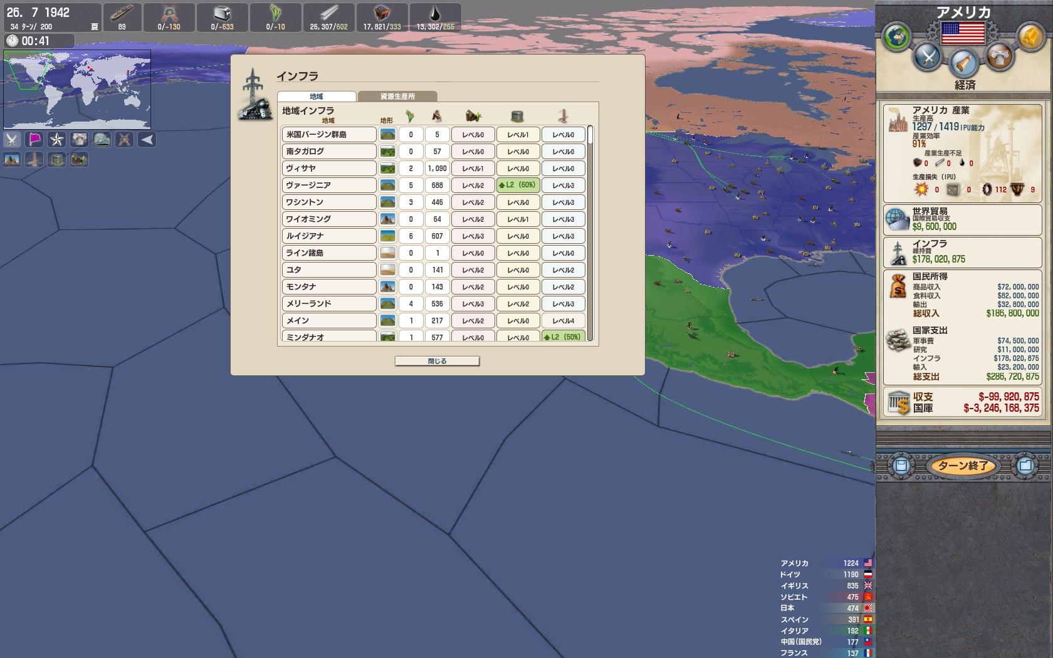Click ミンダナオ's L2 (50%) upgrade progress
This screenshot has width=1053, height=658.
click(563, 337)
